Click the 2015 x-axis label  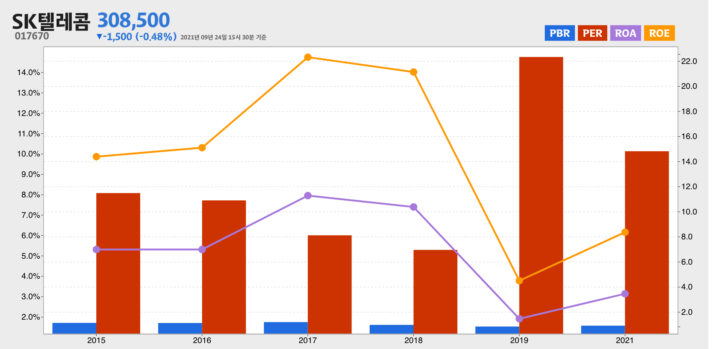coord(96,340)
